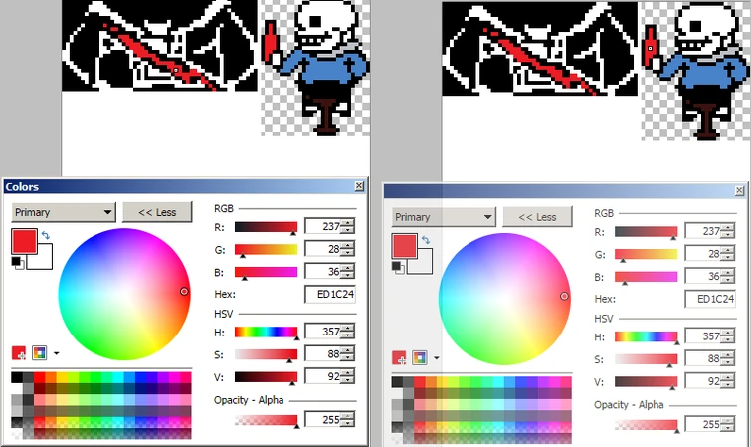Select red primary color swatch in titled Colors window
The width and height of the screenshot is (751, 447).
24,241
